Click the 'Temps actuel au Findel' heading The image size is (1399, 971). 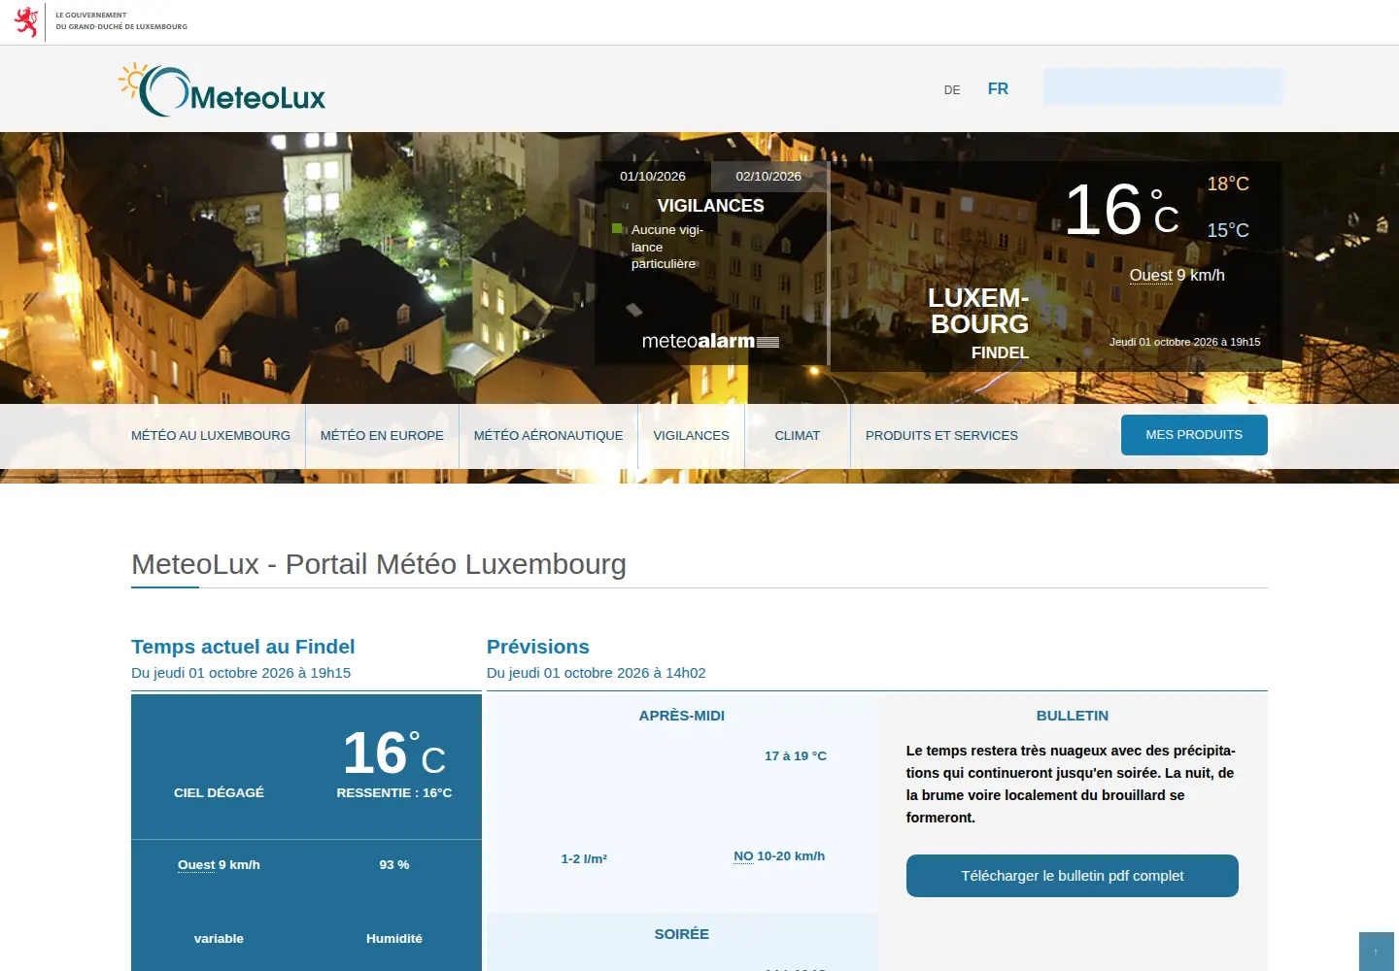243,647
